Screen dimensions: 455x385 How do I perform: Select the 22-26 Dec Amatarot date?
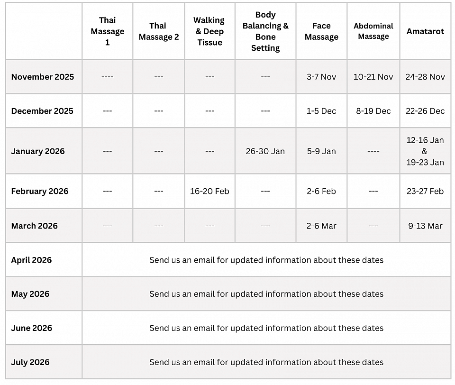[x=425, y=111]
